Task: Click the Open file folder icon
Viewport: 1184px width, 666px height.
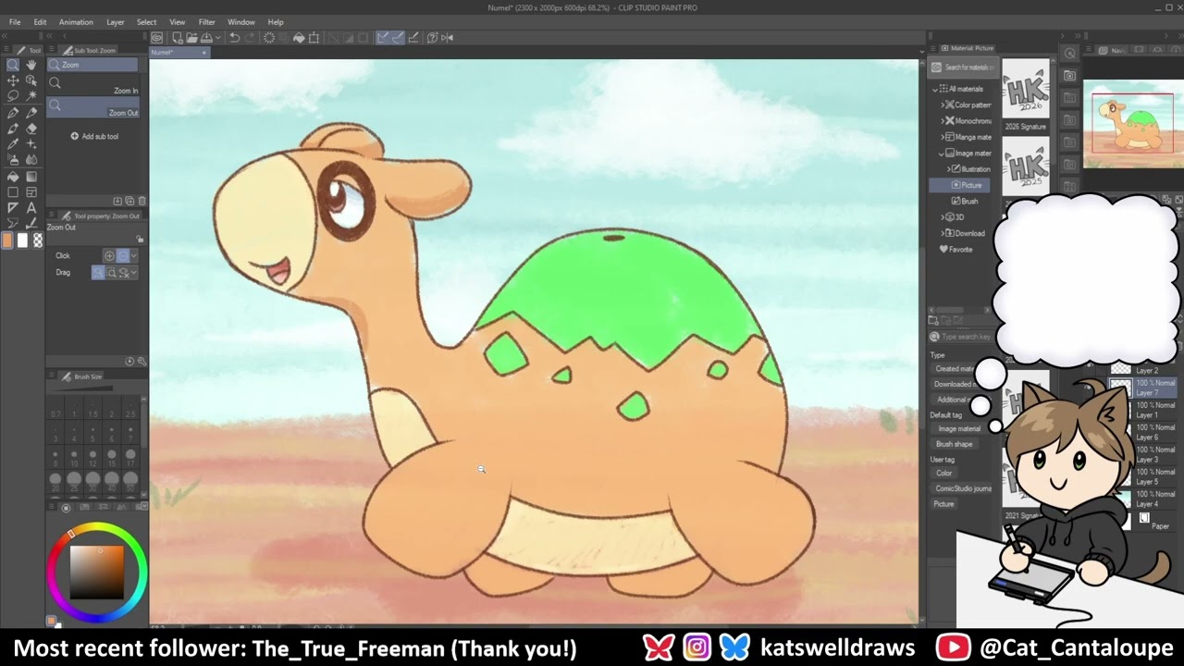Action: pyautogui.click(x=191, y=38)
